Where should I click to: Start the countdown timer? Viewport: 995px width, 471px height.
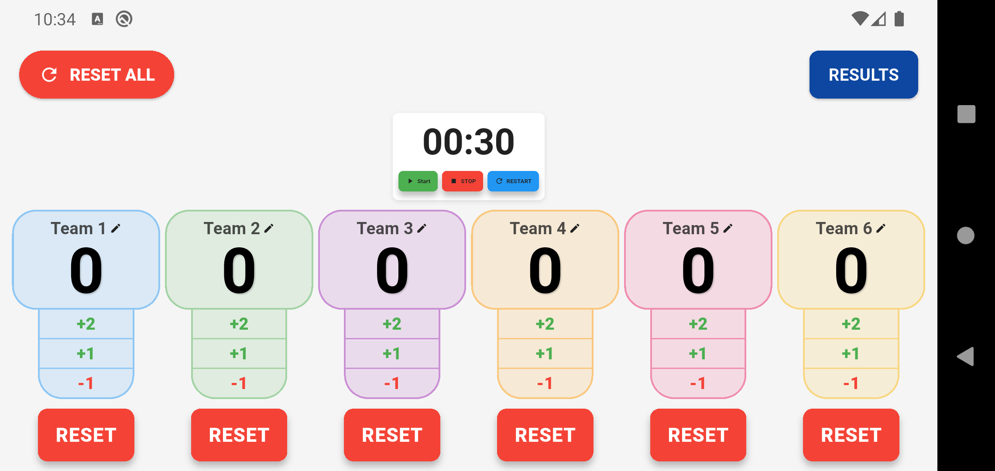click(418, 181)
